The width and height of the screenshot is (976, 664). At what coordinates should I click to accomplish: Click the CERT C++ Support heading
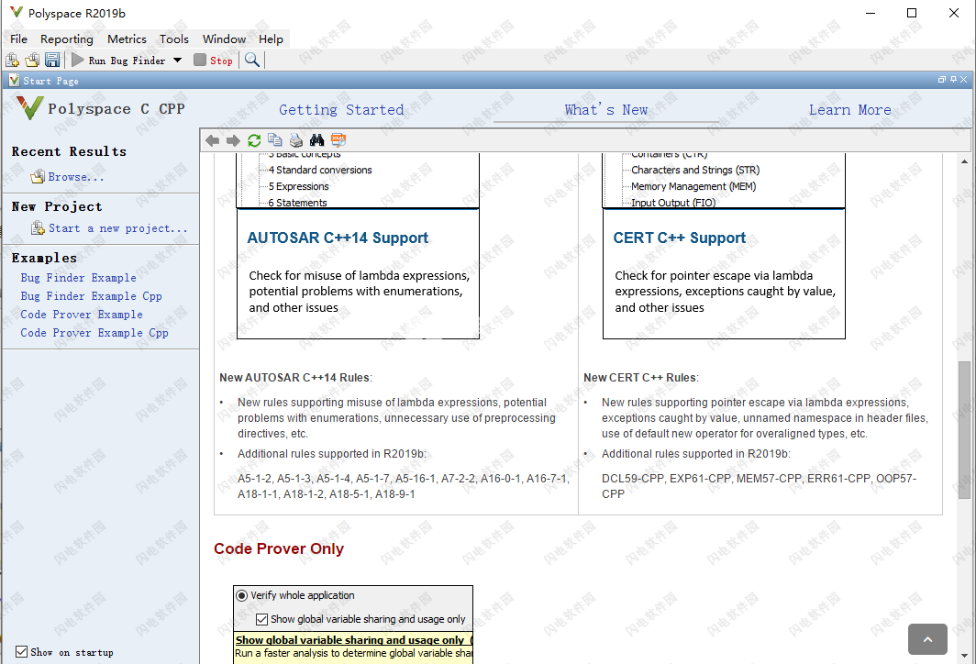point(679,238)
